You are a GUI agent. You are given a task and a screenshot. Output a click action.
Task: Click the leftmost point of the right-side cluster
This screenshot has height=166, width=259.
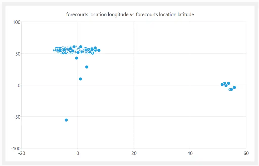222,85
